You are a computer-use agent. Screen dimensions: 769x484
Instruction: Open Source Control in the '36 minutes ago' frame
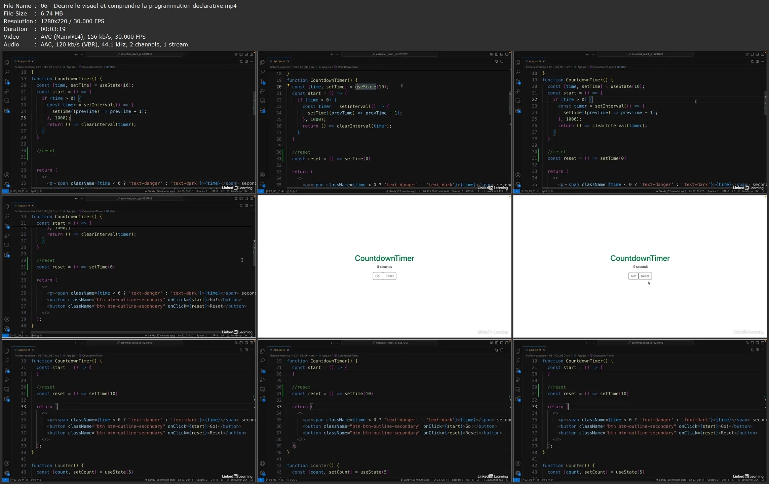7,82
